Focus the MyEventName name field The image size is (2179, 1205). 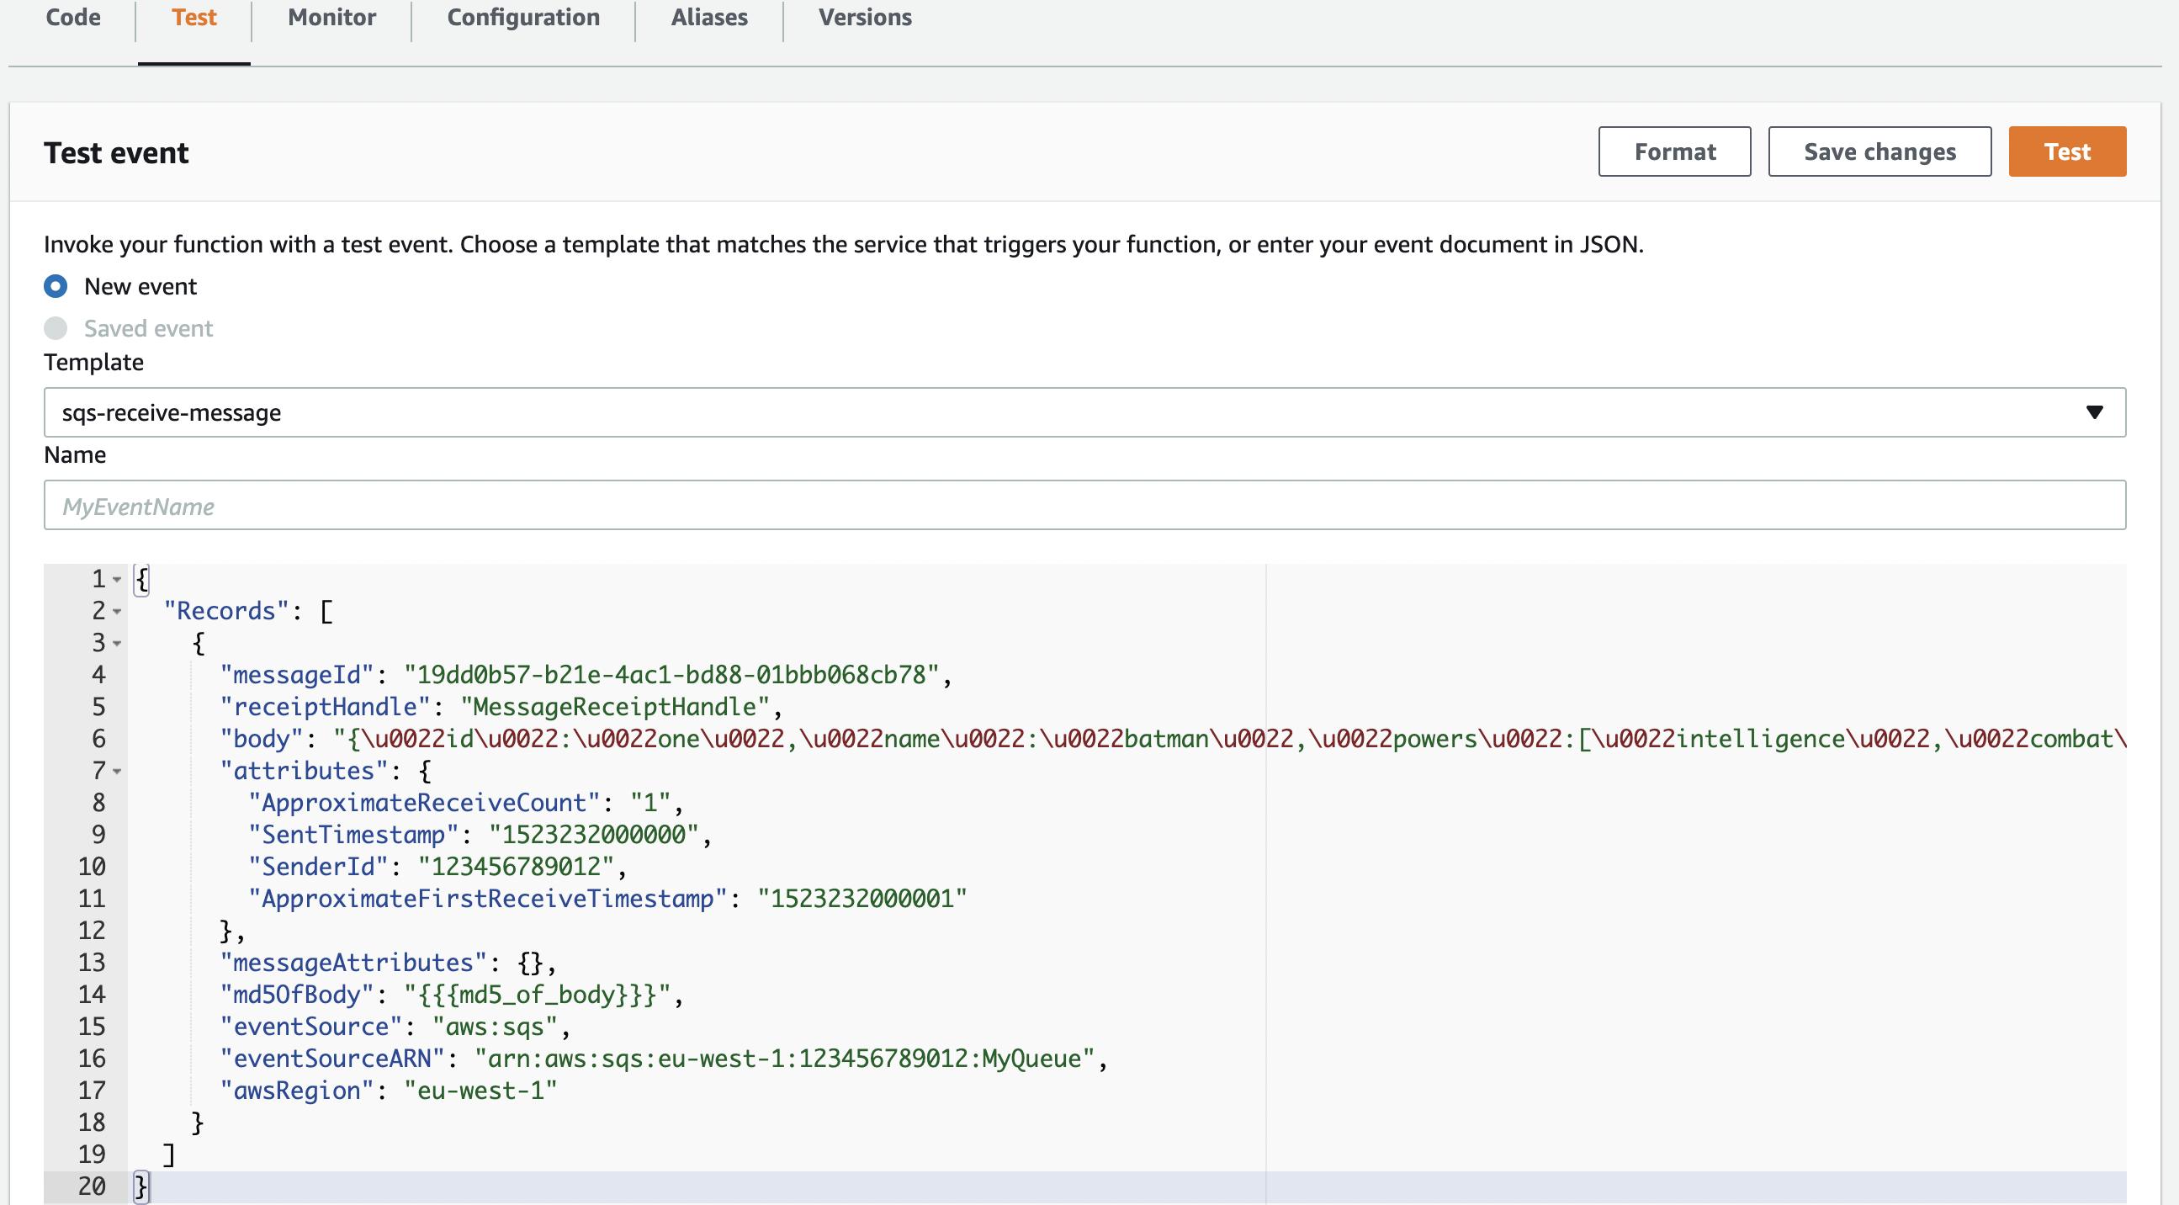coord(1084,505)
